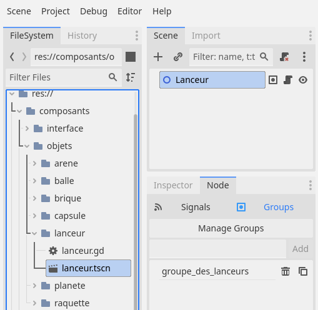The height and width of the screenshot is (310, 318).
Task: Click the detach script icon in Scene toolbar
Action: [x=284, y=57]
